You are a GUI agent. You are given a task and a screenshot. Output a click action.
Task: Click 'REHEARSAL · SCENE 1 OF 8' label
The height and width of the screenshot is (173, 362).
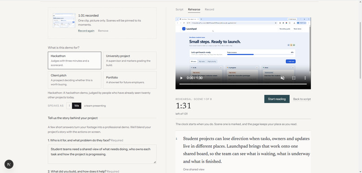tap(194, 99)
